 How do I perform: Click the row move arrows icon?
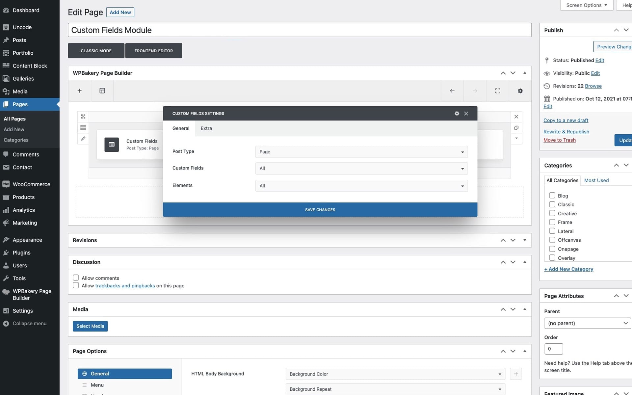83,117
